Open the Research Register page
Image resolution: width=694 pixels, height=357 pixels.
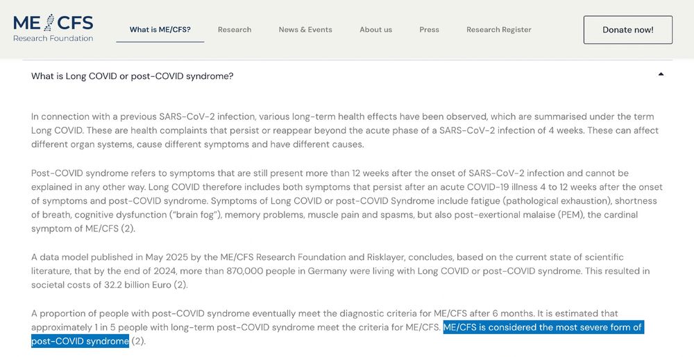click(x=499, y=30)
